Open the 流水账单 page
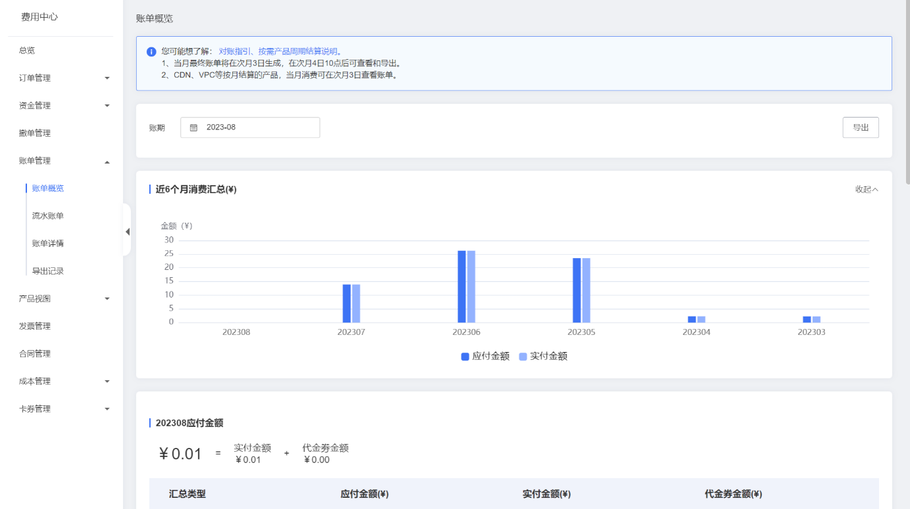 pyautogui.click(x=48, y=216)
